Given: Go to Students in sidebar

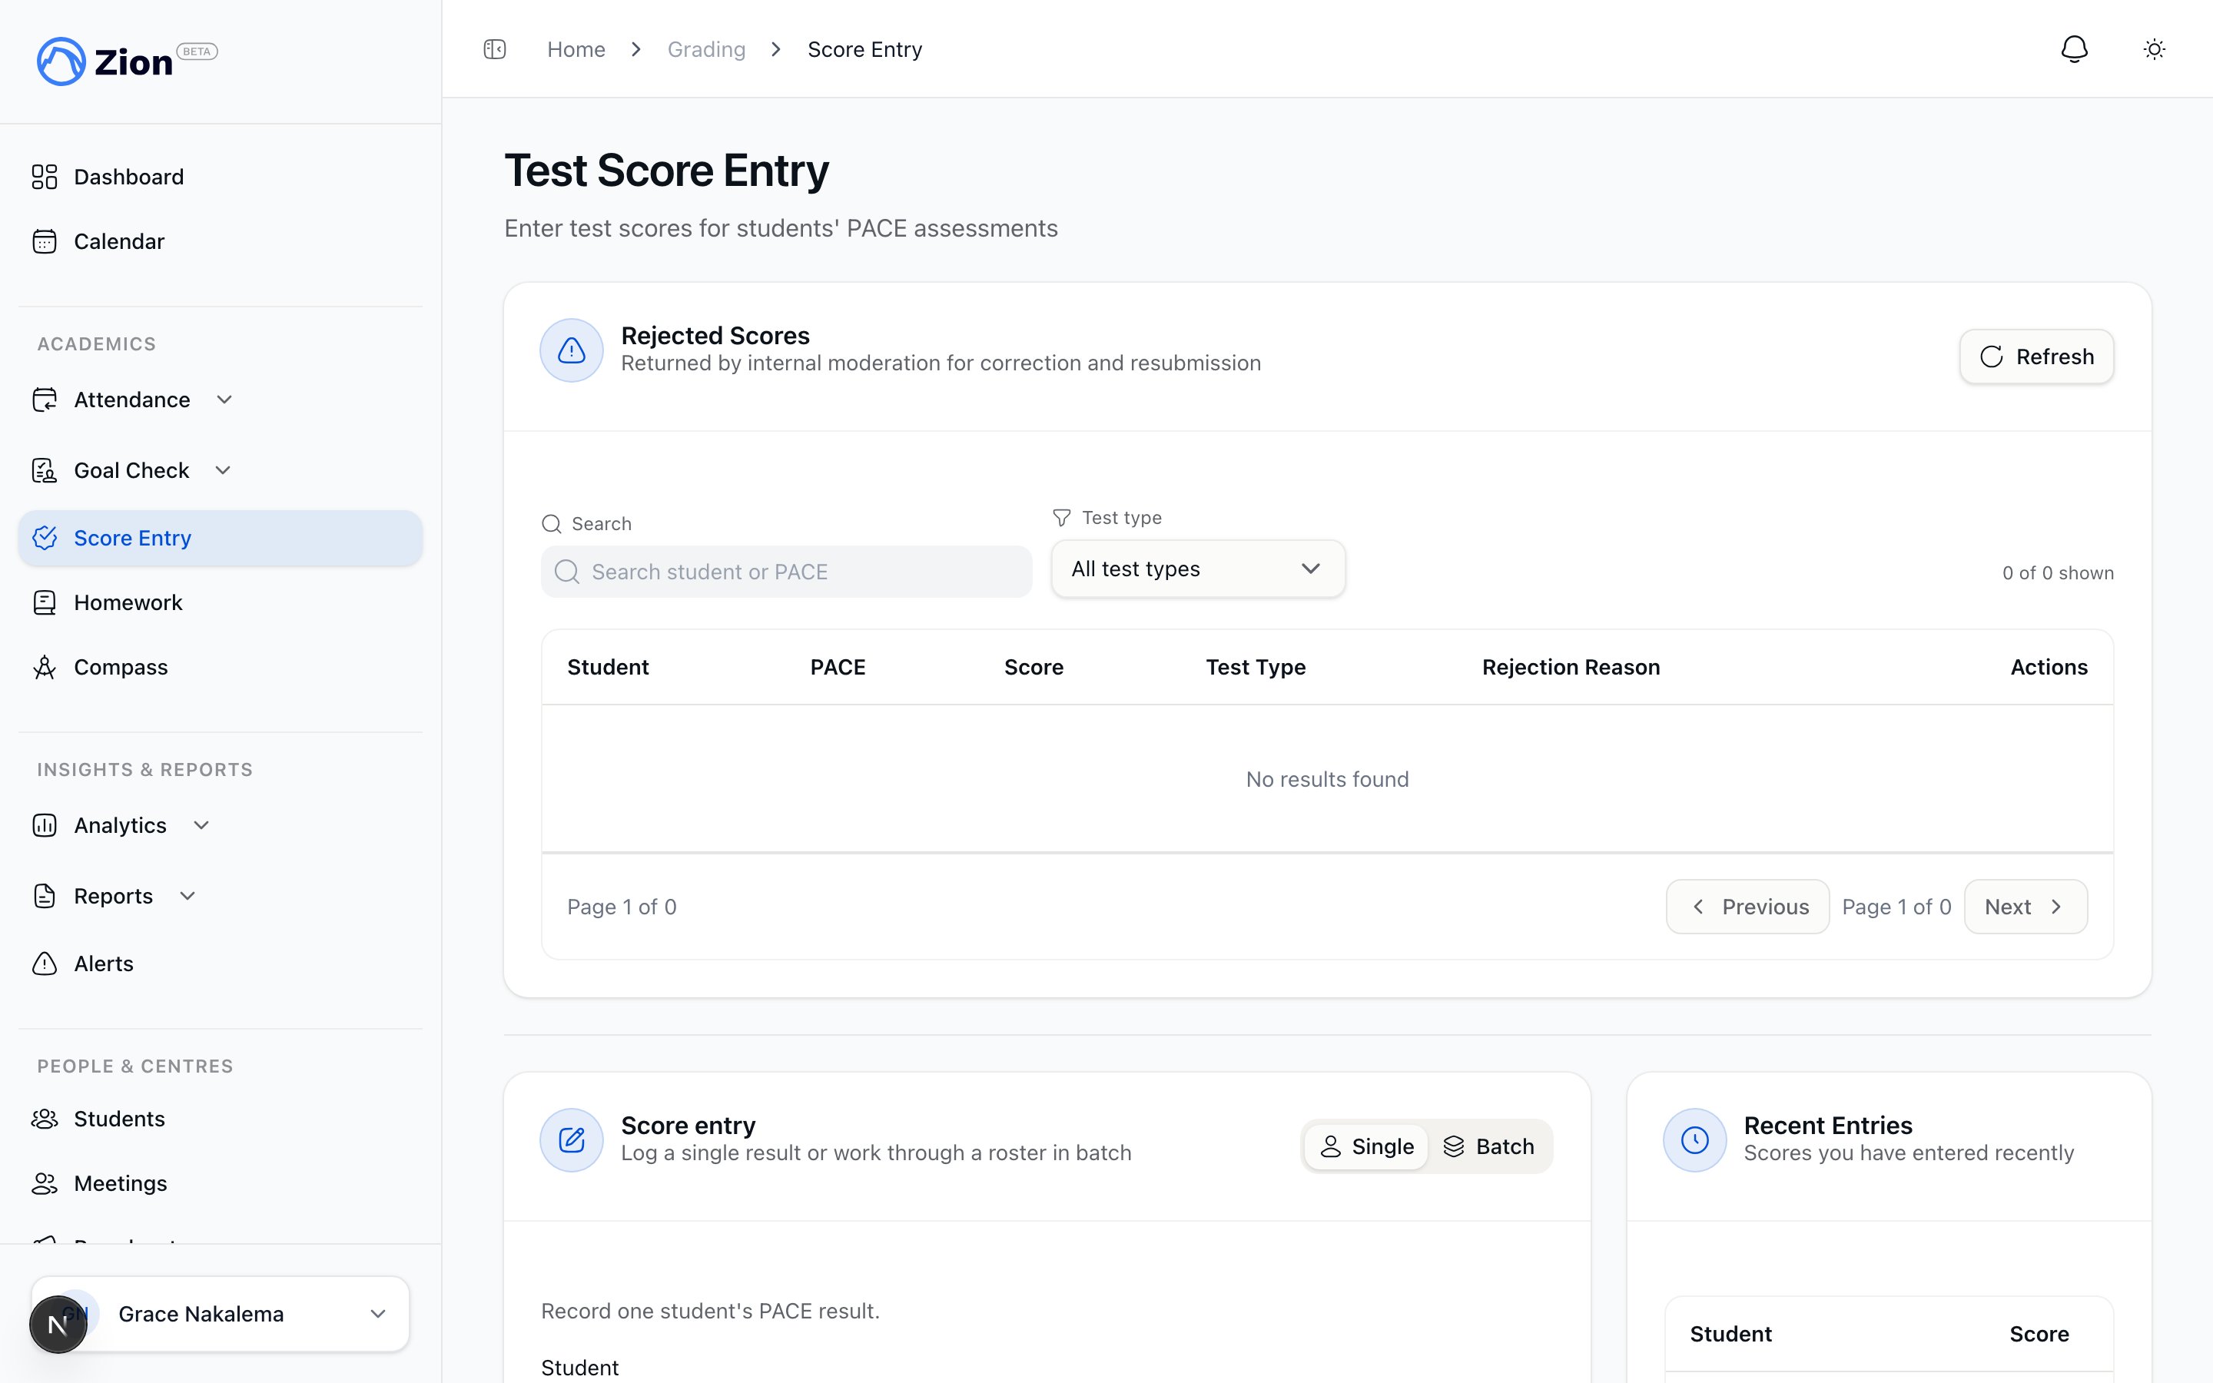Looking at the screenshot, I should (x=221, y=1119).
